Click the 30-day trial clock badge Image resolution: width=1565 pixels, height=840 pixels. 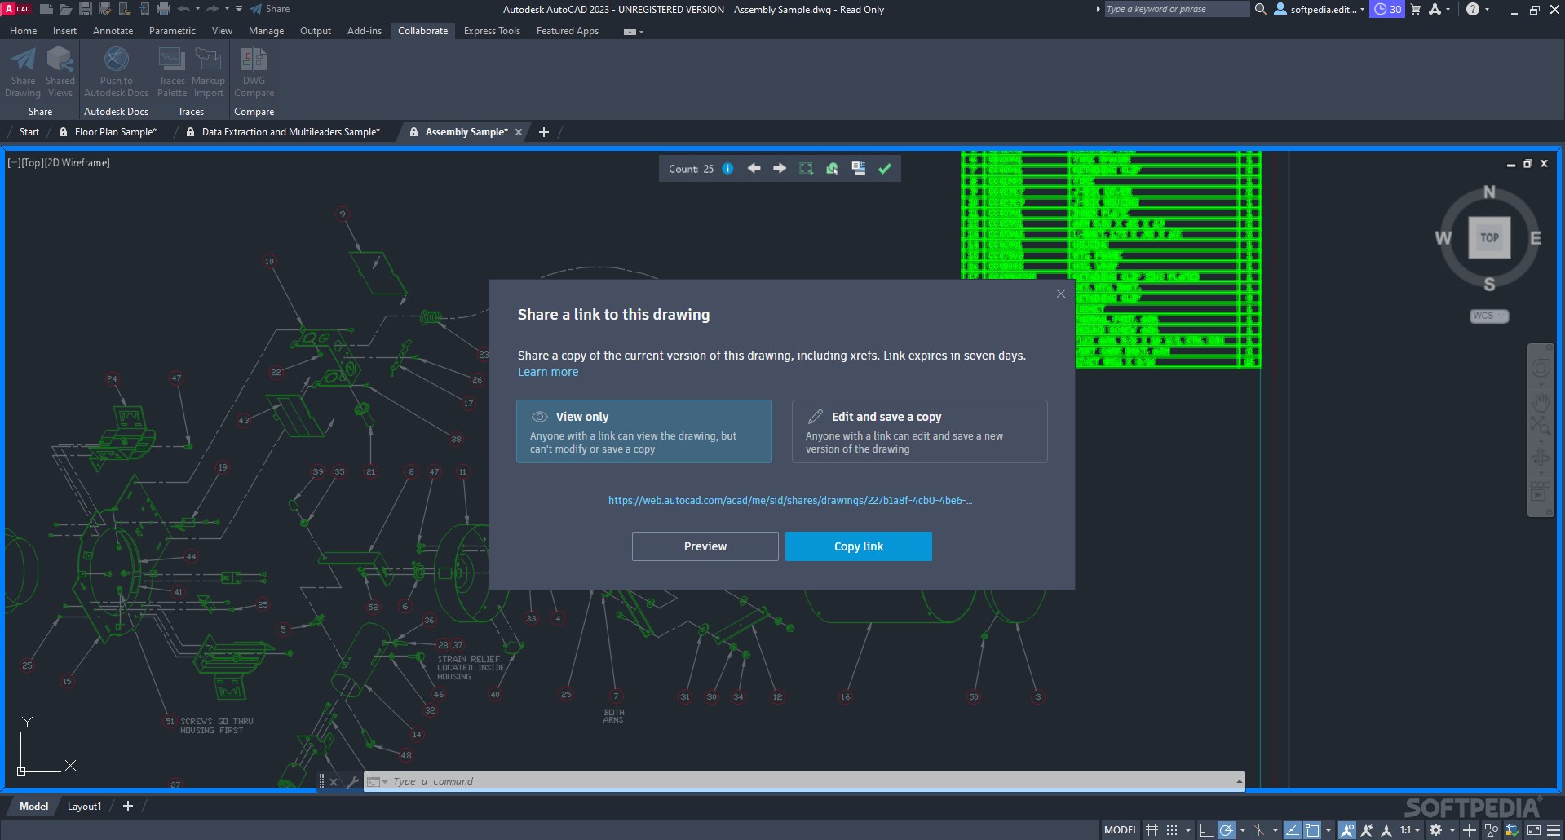tap(1386, 9)
